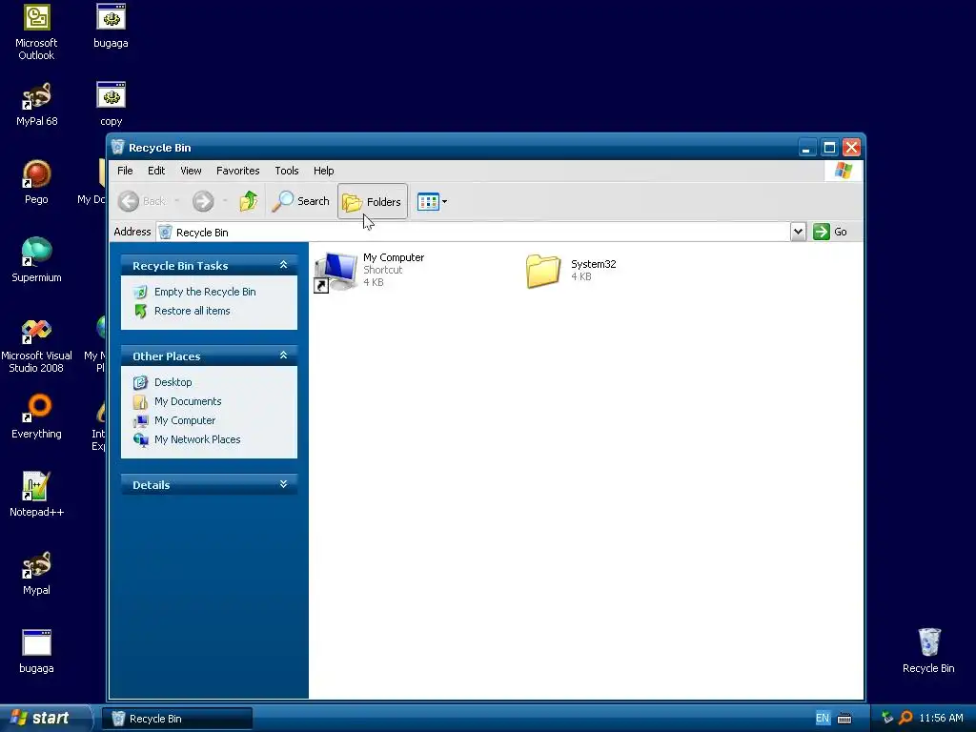This screenshot has height=732, width=976.
Task: Click the Address bar field
Action: click(473, 233)
